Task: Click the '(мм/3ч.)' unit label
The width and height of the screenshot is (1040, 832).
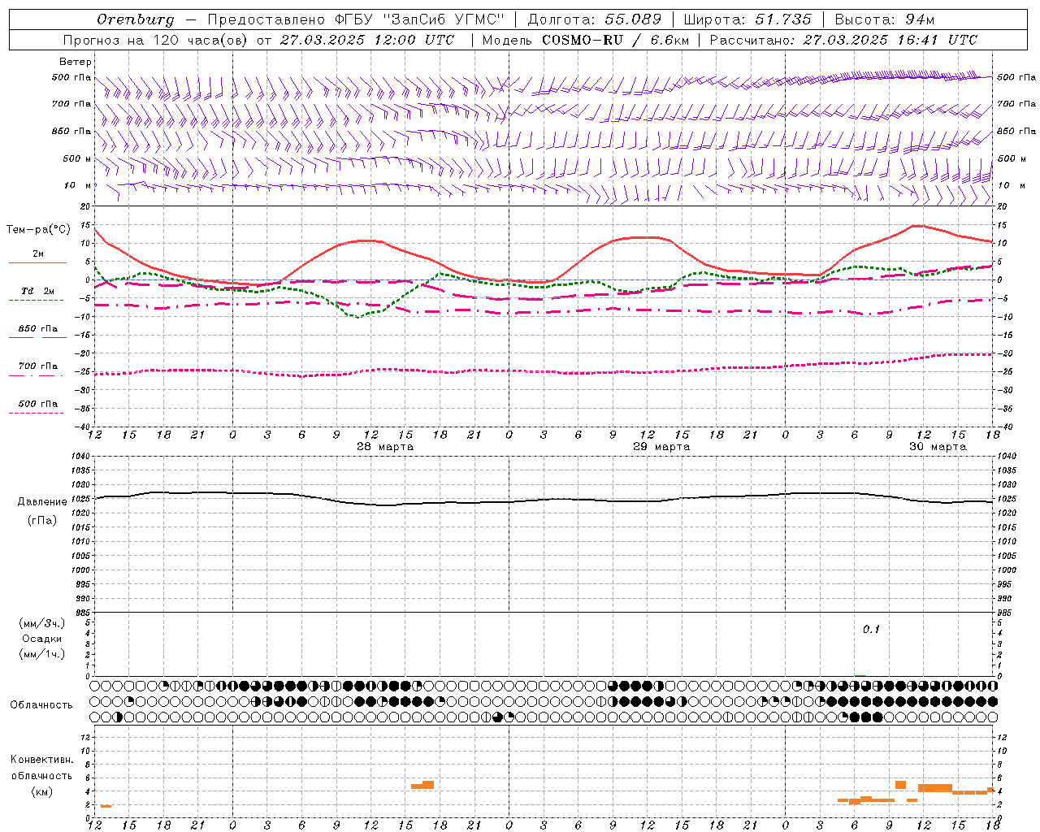Action: coord(42,623)
